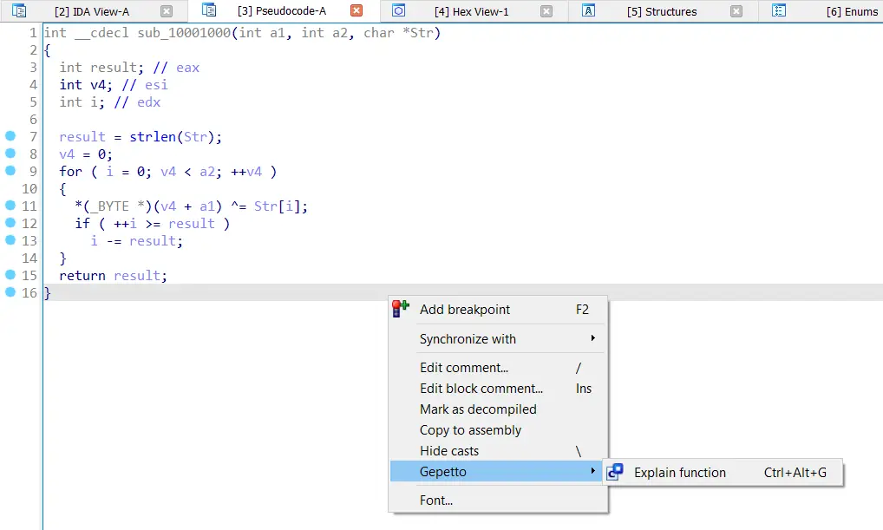Open the Gepetto submenu entry
883x530 pixels.
point(496,471)
